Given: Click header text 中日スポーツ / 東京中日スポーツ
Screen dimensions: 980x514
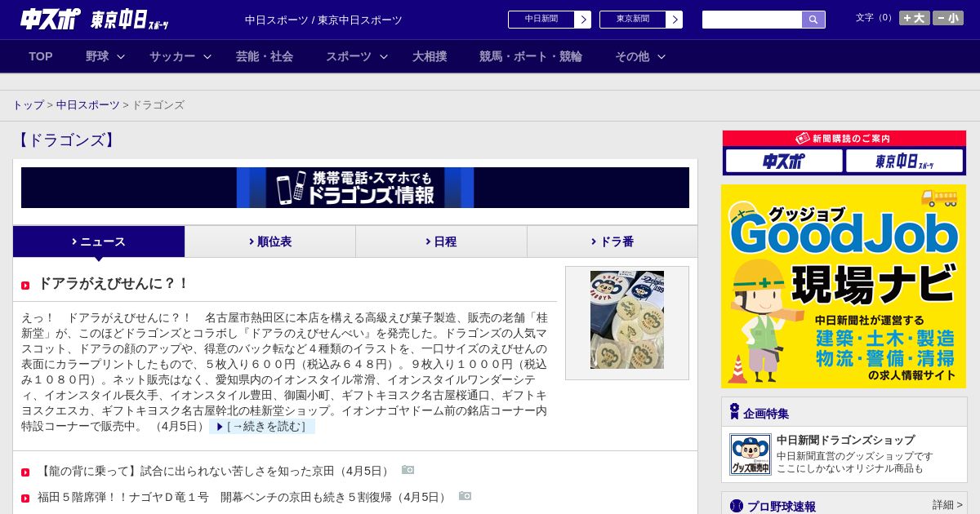Looking at the screenshot, I should coord(323,20).
